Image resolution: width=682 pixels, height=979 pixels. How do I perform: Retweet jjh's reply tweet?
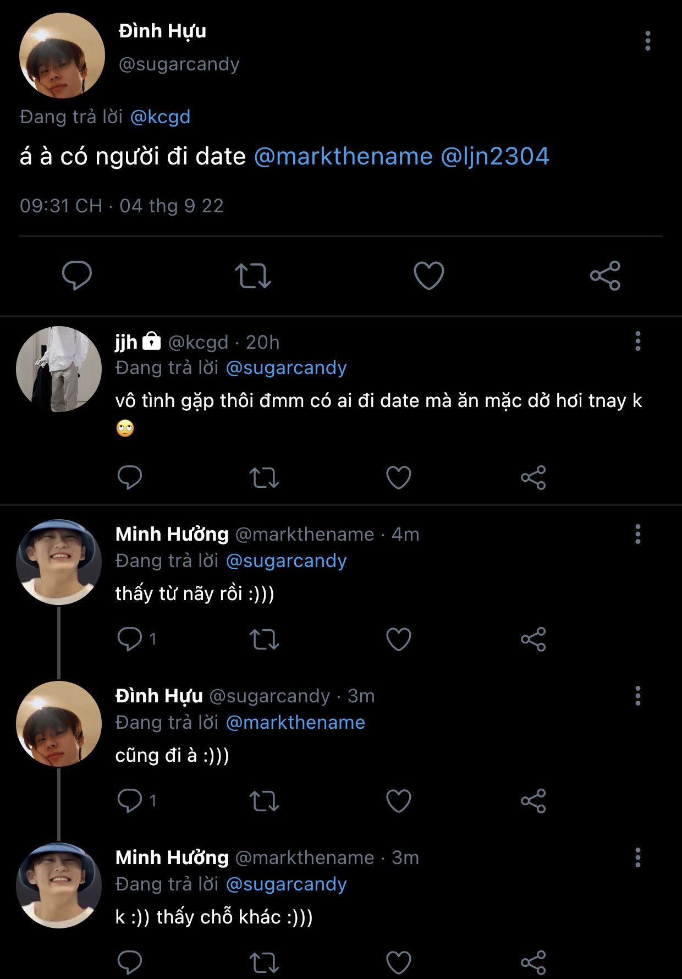tap(264, 477)
